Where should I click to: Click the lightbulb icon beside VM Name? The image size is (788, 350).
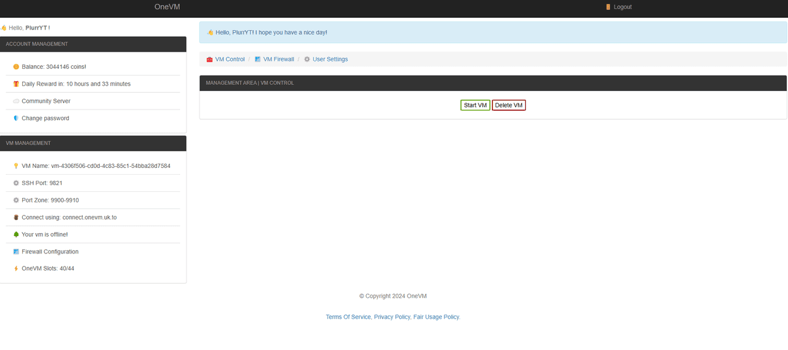click(16, 166)
